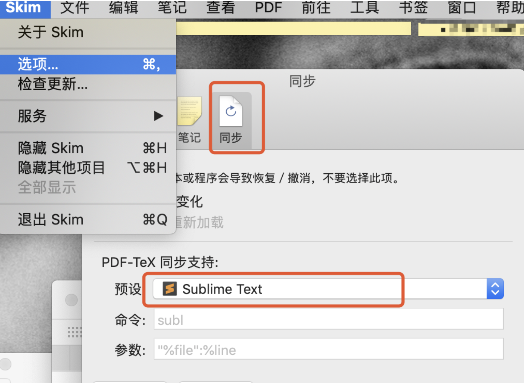
Task: Open the 窗口 menu
Action: (462, 8)
